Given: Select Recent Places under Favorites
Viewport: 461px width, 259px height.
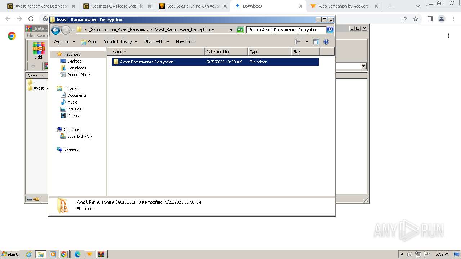Looking at the screenshot, I should 79,75.
